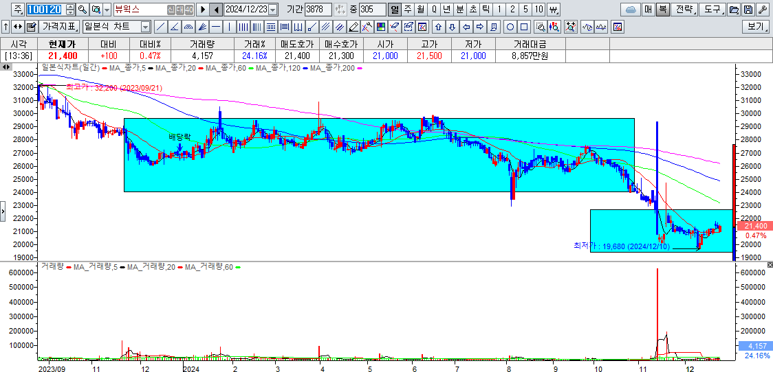773x372 pixels.
Task: Click the cloud icon in top toolbar
Action: (630, 10)
